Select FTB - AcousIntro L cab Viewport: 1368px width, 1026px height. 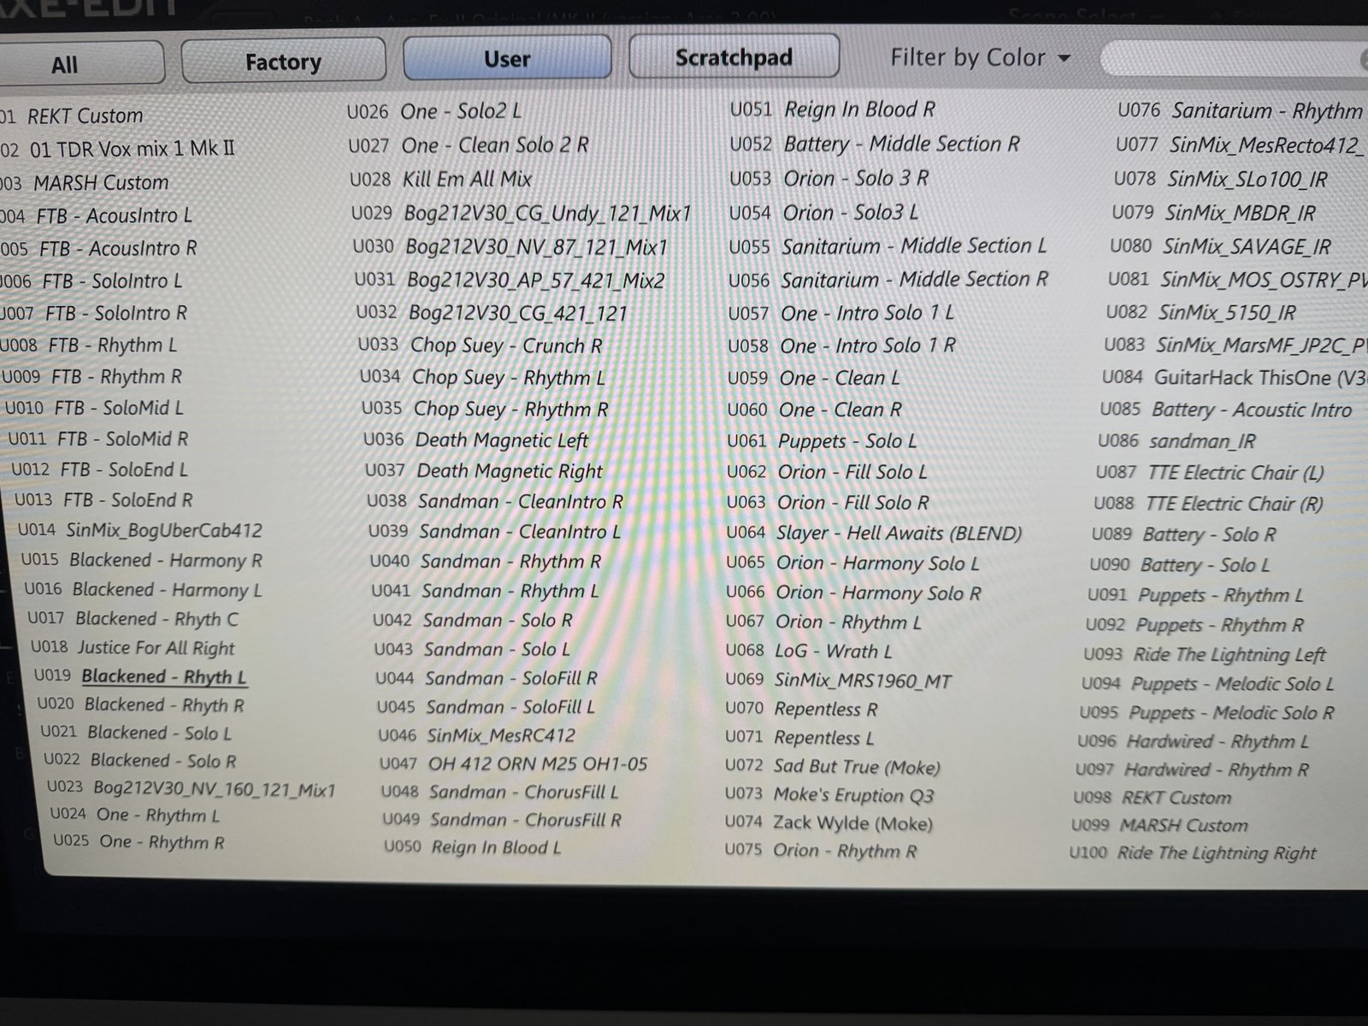tap(97, 215)
